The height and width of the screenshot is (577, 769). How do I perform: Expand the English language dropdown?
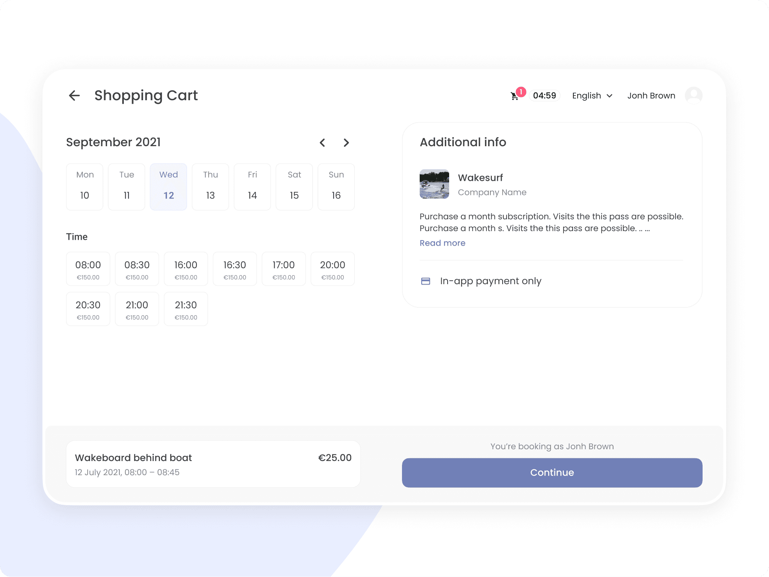pos(592,96)
